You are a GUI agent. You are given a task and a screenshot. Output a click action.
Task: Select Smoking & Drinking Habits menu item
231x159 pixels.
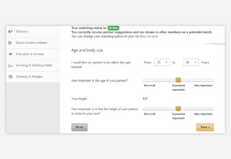[33, 65]
